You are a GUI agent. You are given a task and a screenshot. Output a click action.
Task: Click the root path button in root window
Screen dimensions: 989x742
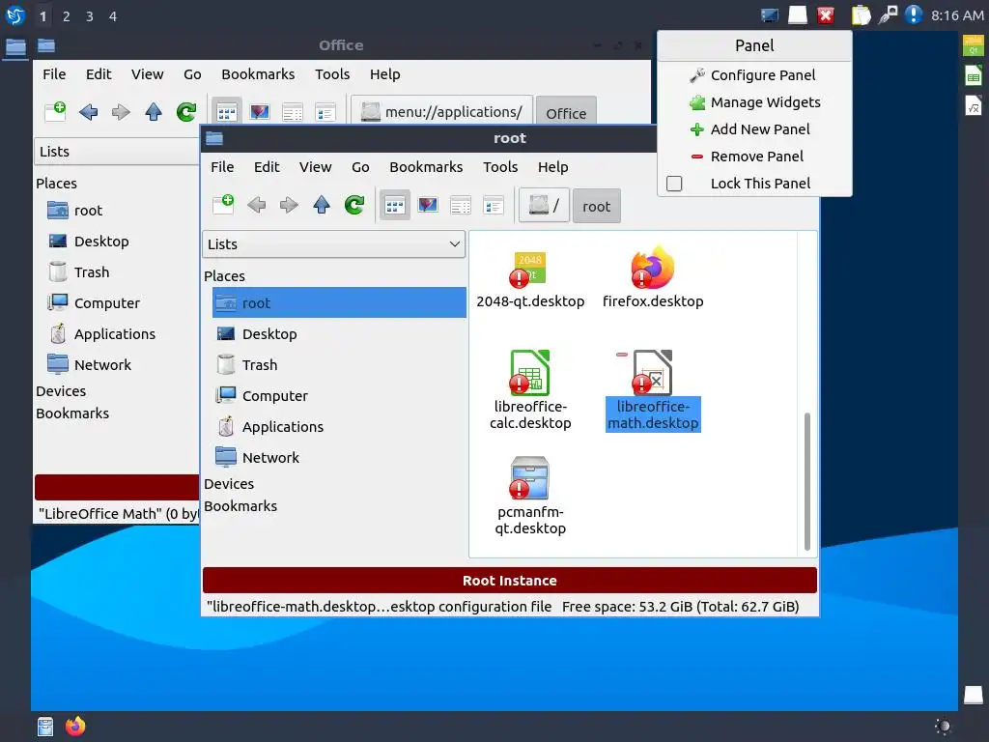point(597,207)
